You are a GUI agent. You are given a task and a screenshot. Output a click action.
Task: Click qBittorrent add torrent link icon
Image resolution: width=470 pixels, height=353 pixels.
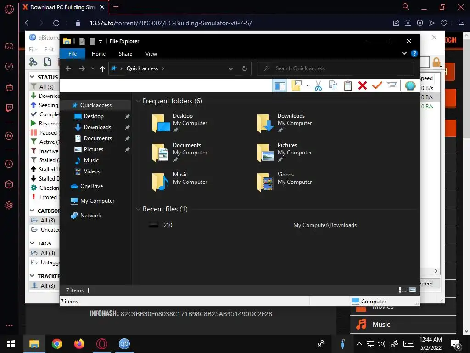33,62
